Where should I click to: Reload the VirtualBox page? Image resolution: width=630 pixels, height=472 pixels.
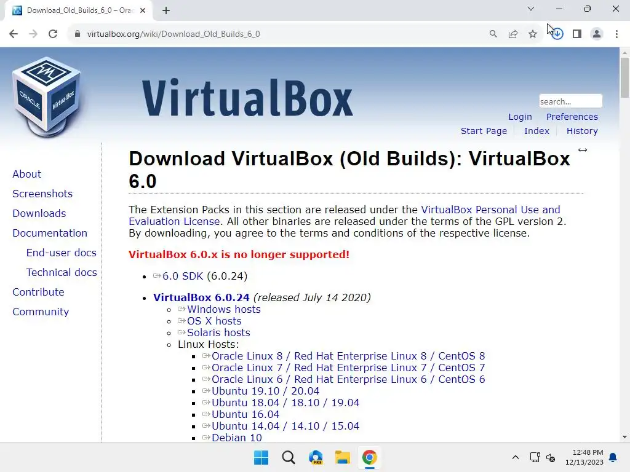(53, 34)
